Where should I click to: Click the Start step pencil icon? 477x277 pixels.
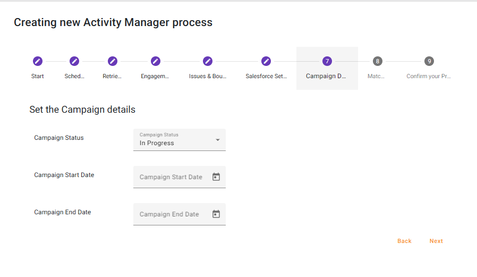(37, 61)
